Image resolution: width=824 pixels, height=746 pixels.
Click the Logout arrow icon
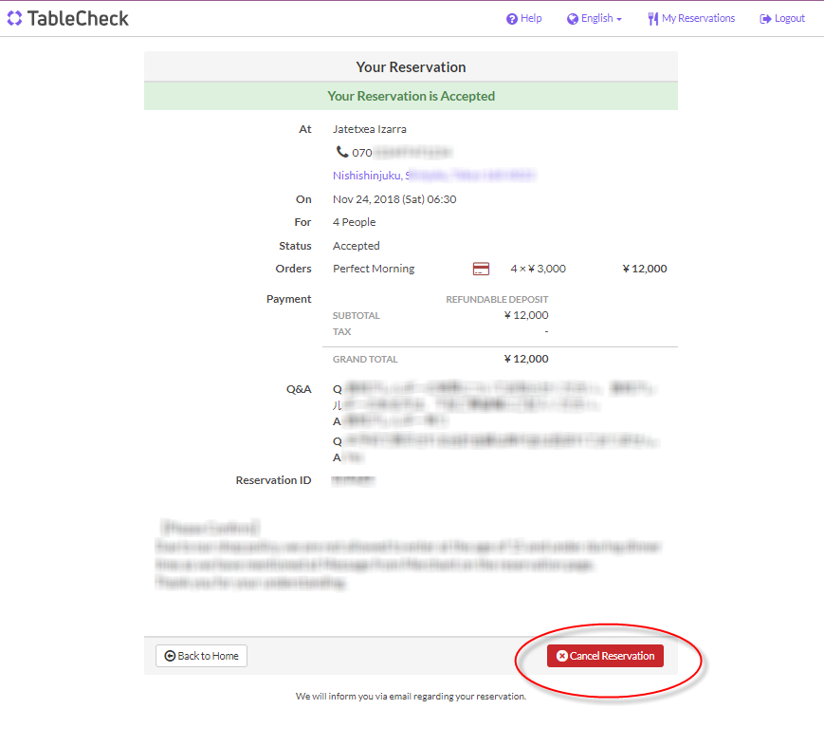click(765, 19)
